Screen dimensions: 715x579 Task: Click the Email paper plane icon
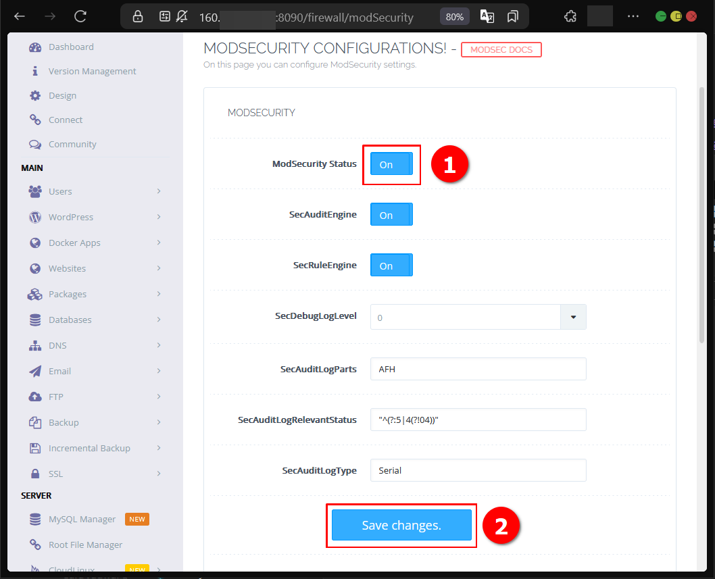pyautogui.click(x=35, y=372)
